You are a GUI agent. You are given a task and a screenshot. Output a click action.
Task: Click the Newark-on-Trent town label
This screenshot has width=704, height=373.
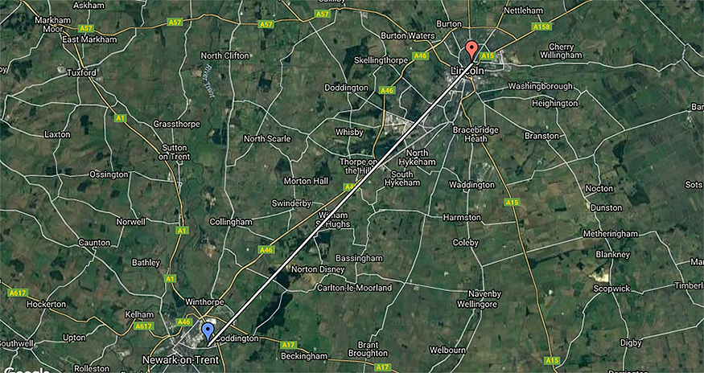[x=180, y=359]
